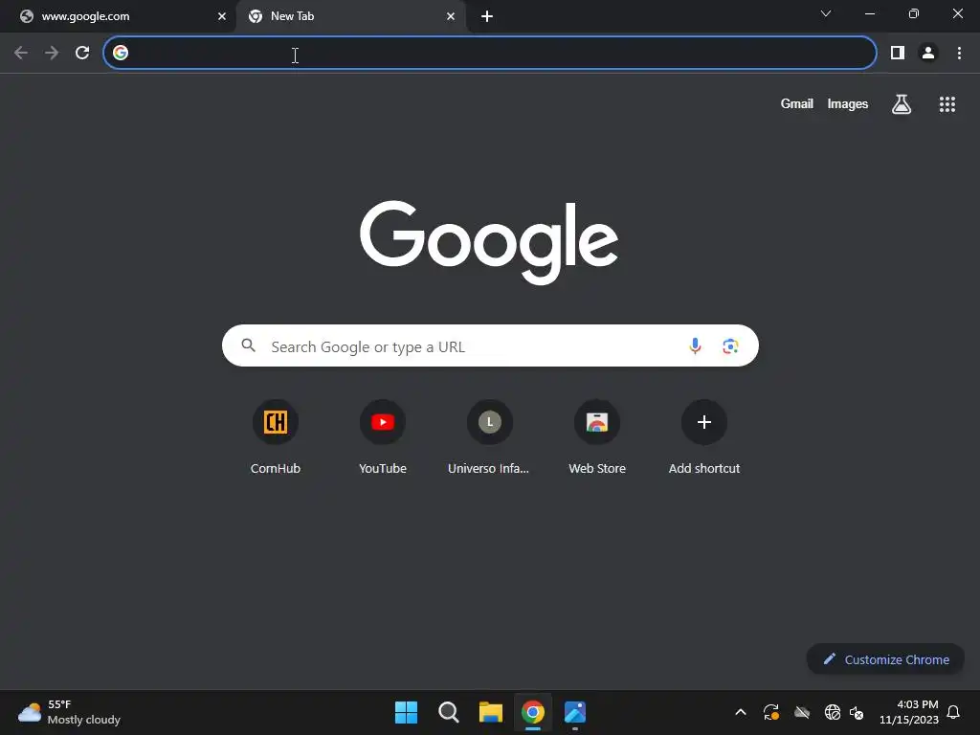Open the YouTube shortcut

click(x=383, y=437)
